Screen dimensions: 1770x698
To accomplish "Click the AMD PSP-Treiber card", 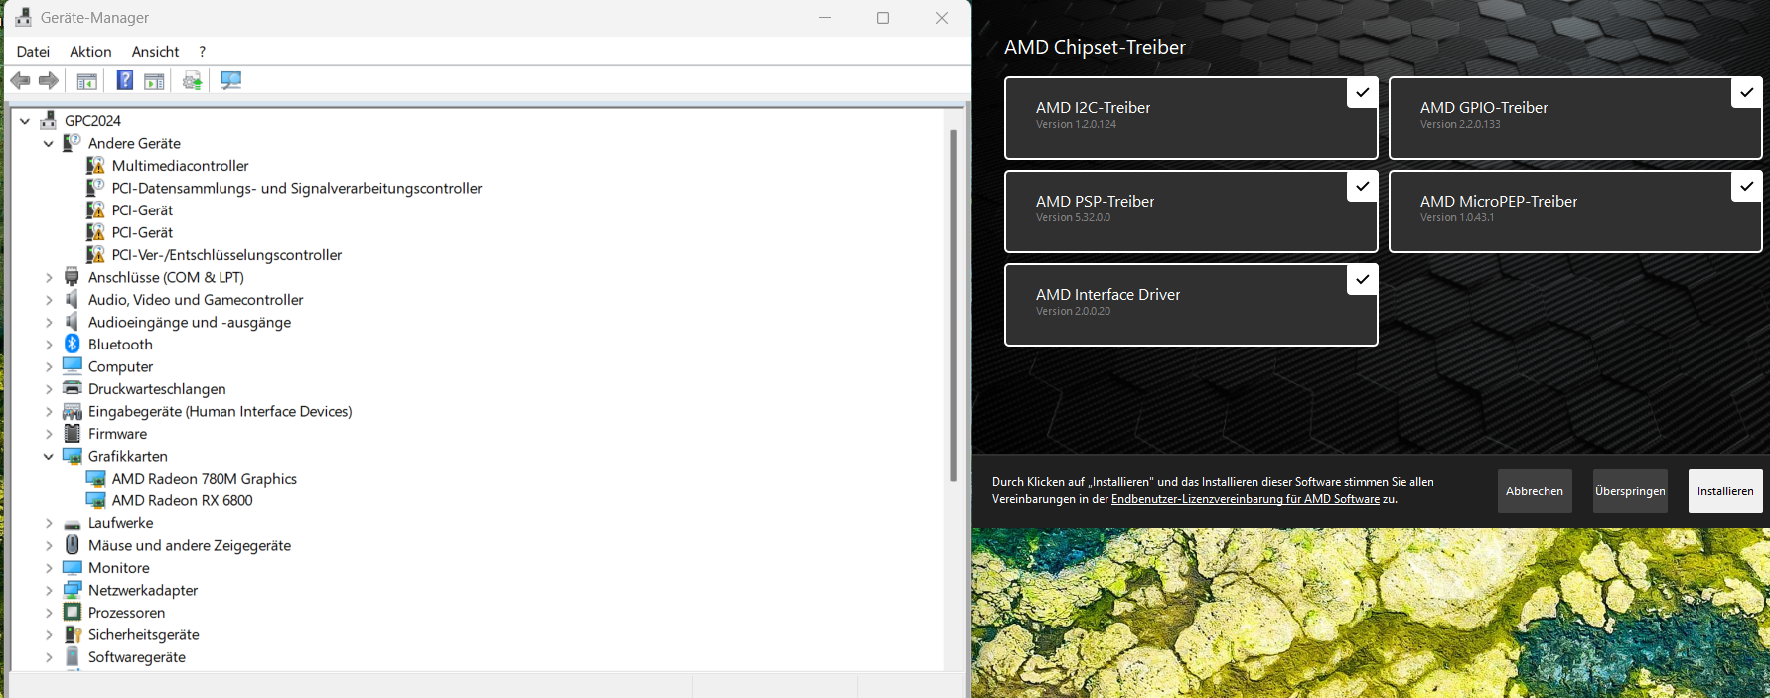I will (1191, 211).
